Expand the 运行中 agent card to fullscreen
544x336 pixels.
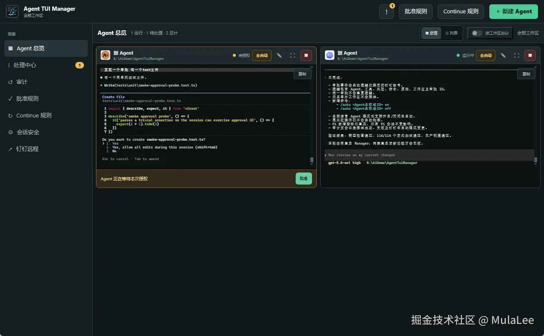[x=516, y=55]
